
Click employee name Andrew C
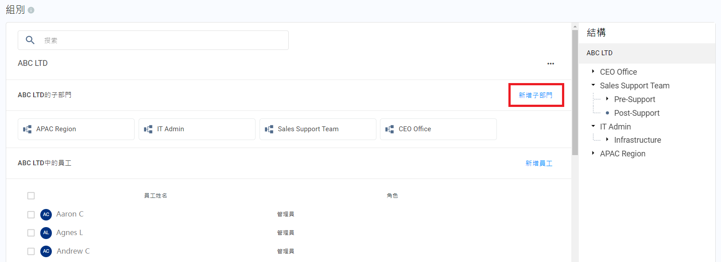click(x=73, y=251)
